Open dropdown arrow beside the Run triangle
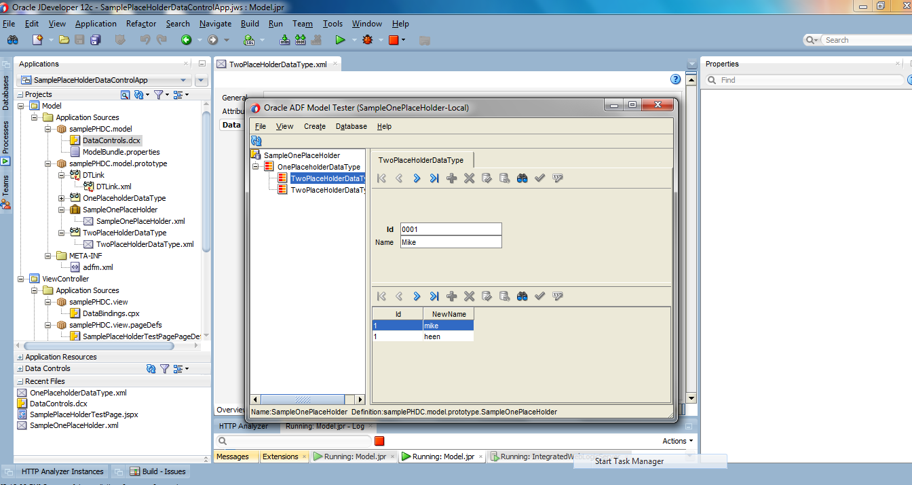The width and height of the screenshot is (912, 485). click(x=354, y=40)
